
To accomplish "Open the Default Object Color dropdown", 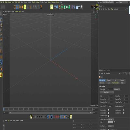I will tap(111, 119).
